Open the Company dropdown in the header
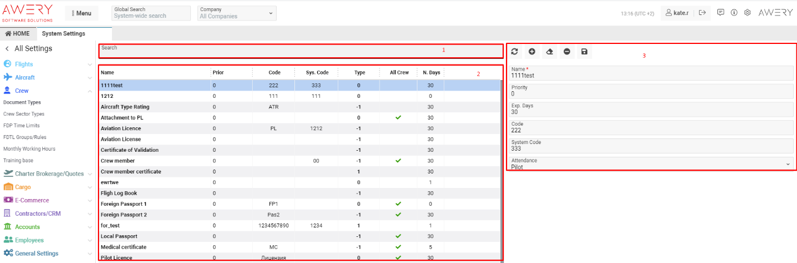 click(x=237, y=13)
